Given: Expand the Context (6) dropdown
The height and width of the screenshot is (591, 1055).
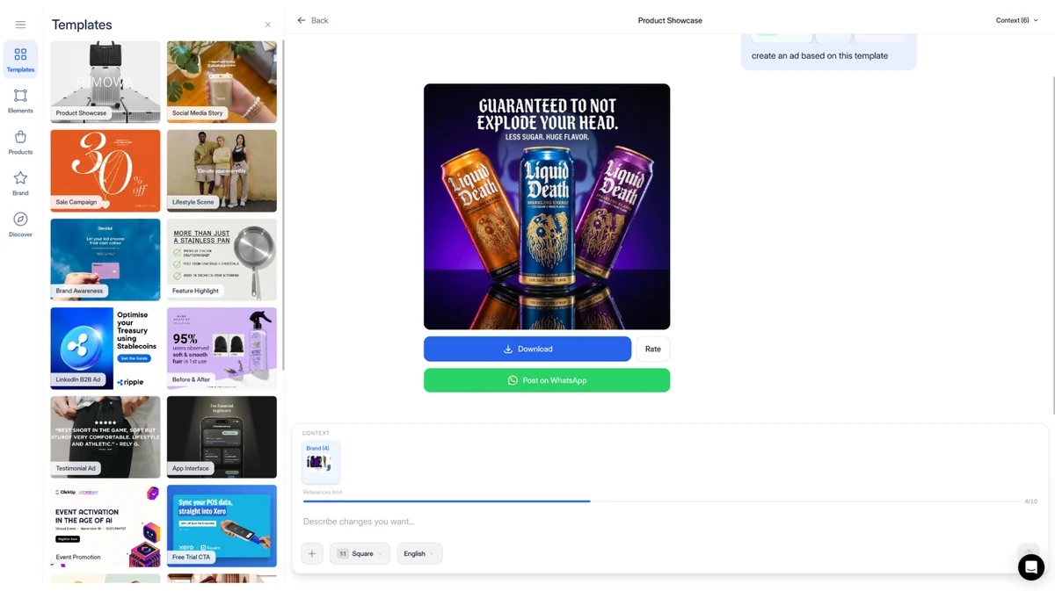Looking at the screenshot, I should (x=1017, y=20).
